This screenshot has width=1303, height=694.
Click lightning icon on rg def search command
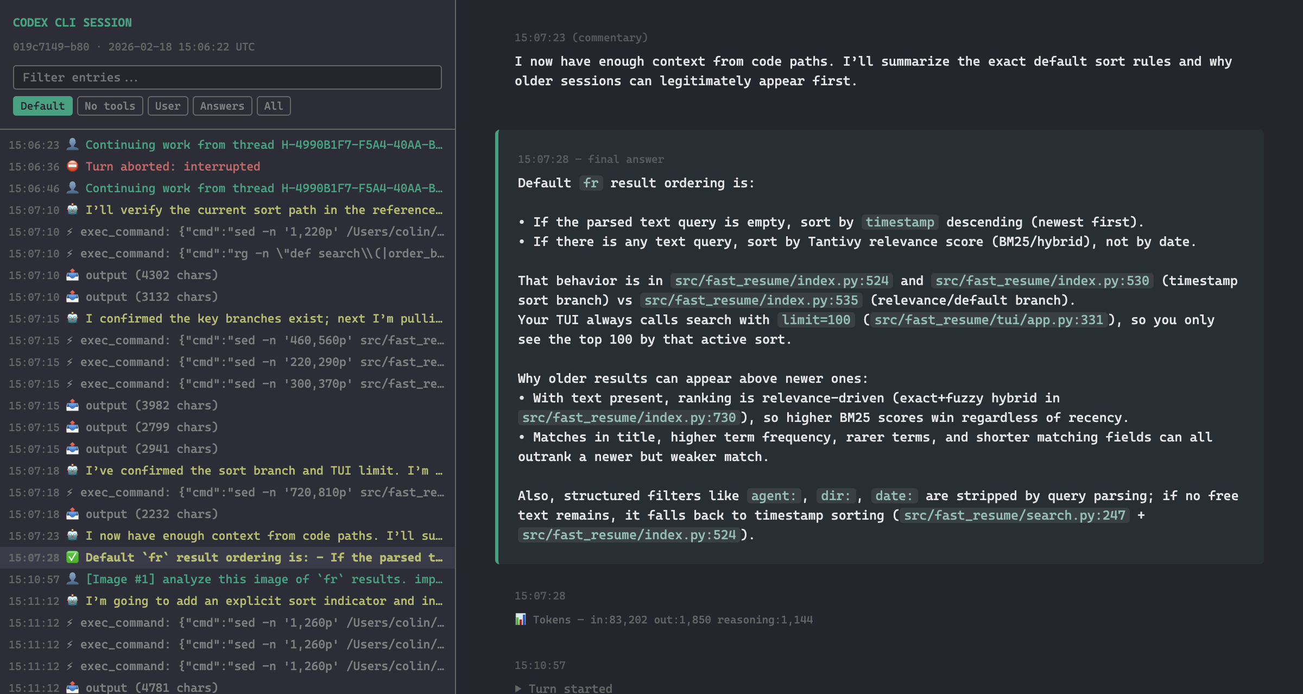[x=69, y=254]
